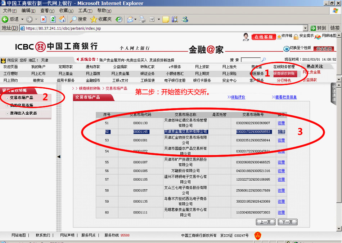Expand the address bar URL dropdown

tap(306, 28)
